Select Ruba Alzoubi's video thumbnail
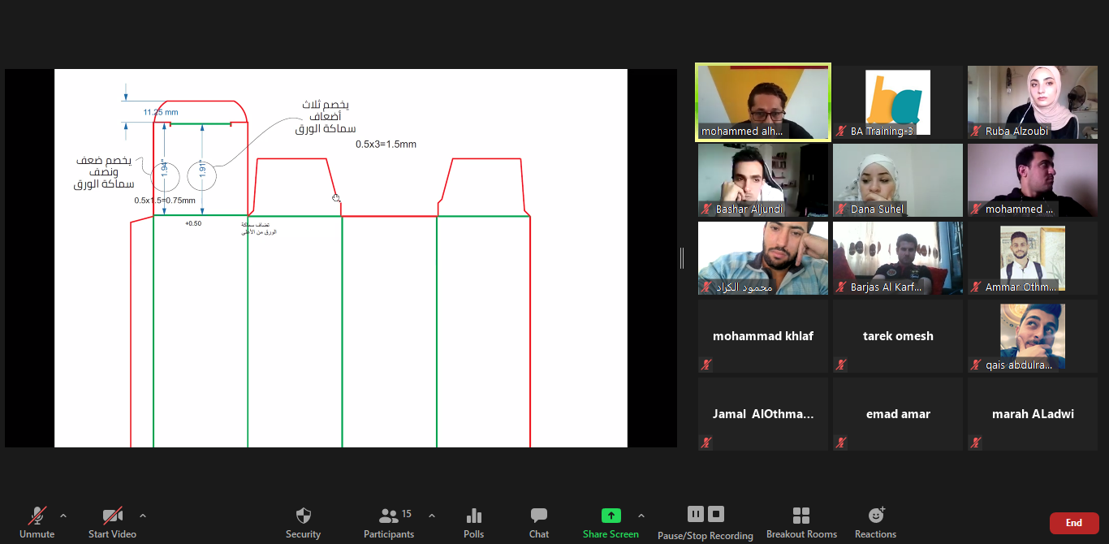This screenshot has height=544, width=1109. [x=1032, y=102]
